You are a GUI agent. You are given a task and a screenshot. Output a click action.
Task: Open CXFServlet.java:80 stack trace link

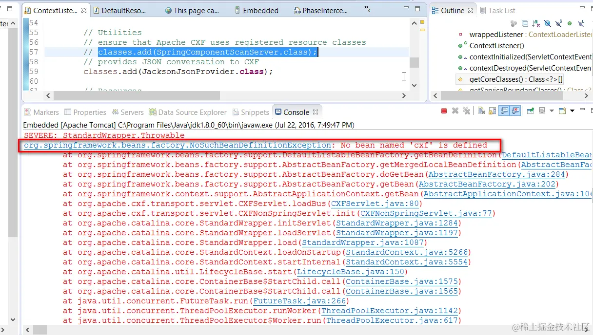click(x=375, y=204)
